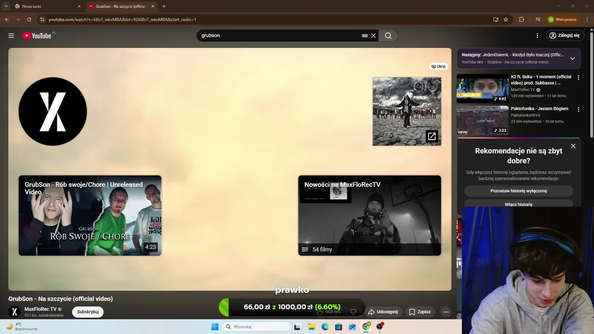Open weather widget showing 4°C

click(x=21, y=327)
